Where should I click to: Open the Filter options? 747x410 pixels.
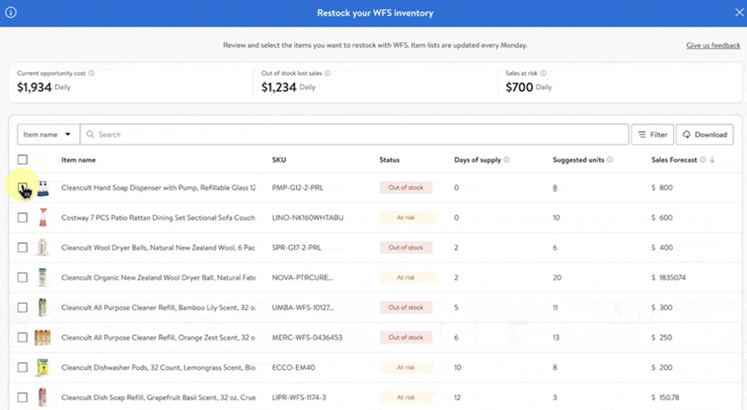point(652,135)
